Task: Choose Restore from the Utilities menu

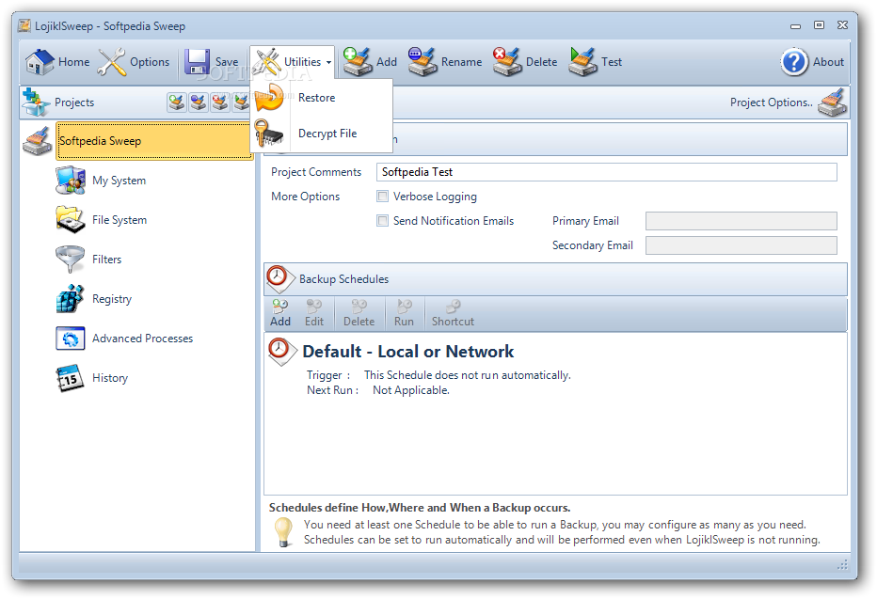Action: [x=322, y=98]
